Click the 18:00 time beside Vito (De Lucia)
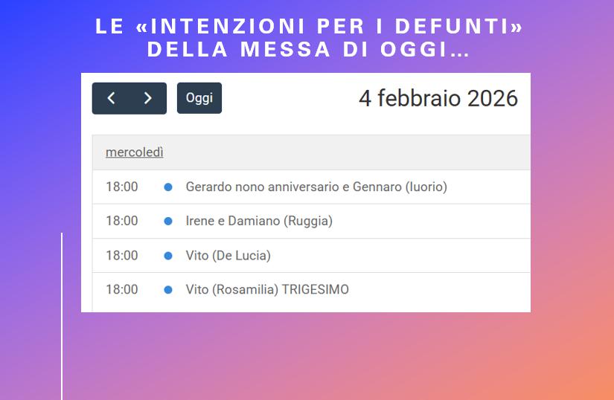The width and height of the screenshot is (614, 400). click(x=122, y=256)
